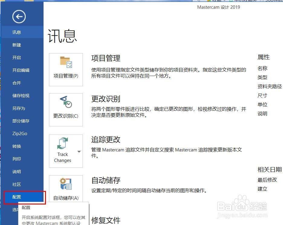The height and width of the screenshot is (225, 283).
Task: Click the 类型 property label
Action: [x=262, y=78]
